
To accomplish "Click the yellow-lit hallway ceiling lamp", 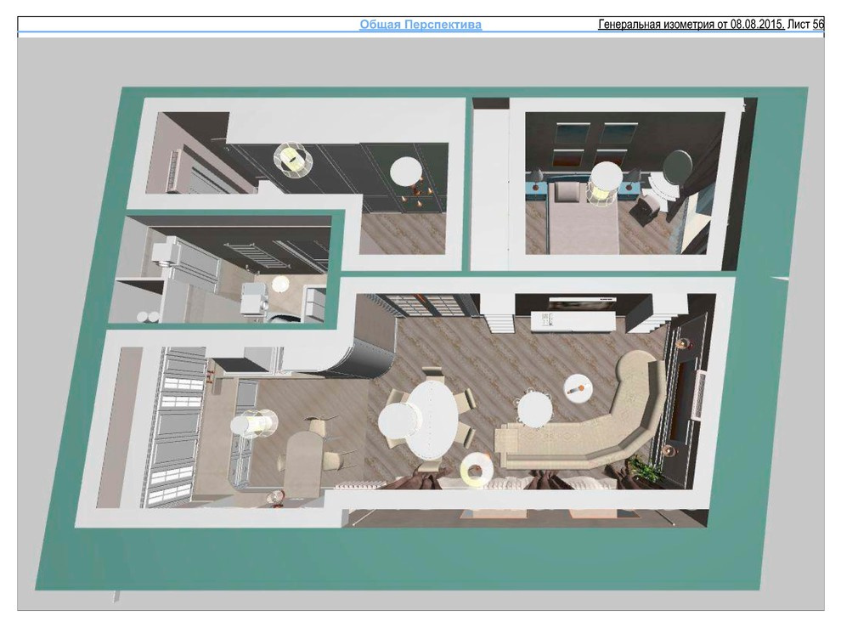I will (x=291, y=158).
